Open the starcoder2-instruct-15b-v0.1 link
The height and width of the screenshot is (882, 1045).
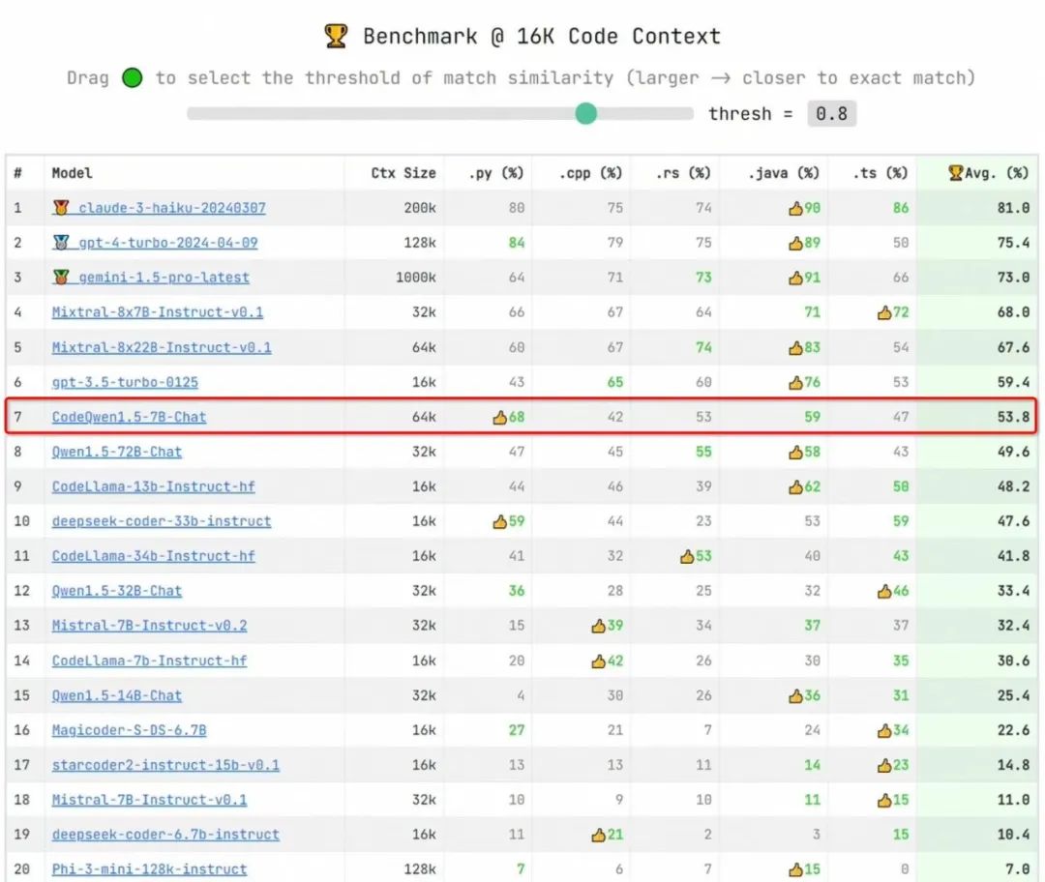pyautogui.click(x=165, y=765)
